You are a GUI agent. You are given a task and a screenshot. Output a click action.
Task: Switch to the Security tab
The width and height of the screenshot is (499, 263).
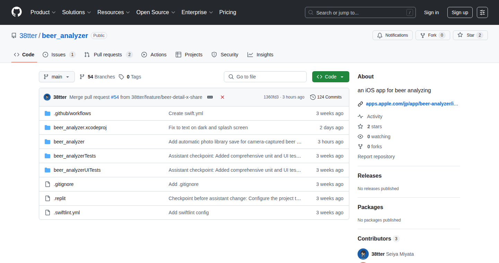click(225, 55)
